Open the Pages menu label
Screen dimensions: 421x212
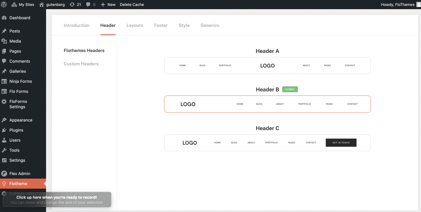[x=15, y=51]
